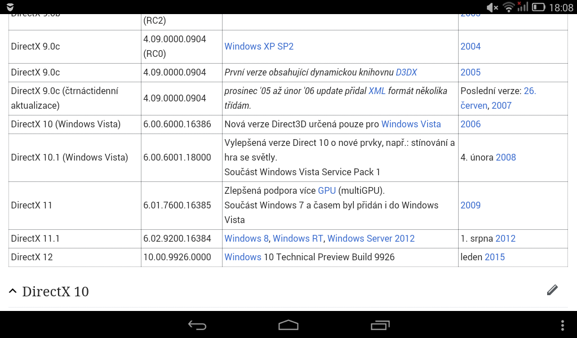Viewport: 577px width, 338px height.
Task: Collapse the DirectX 10 section chevron
Action: click(12, 291)
